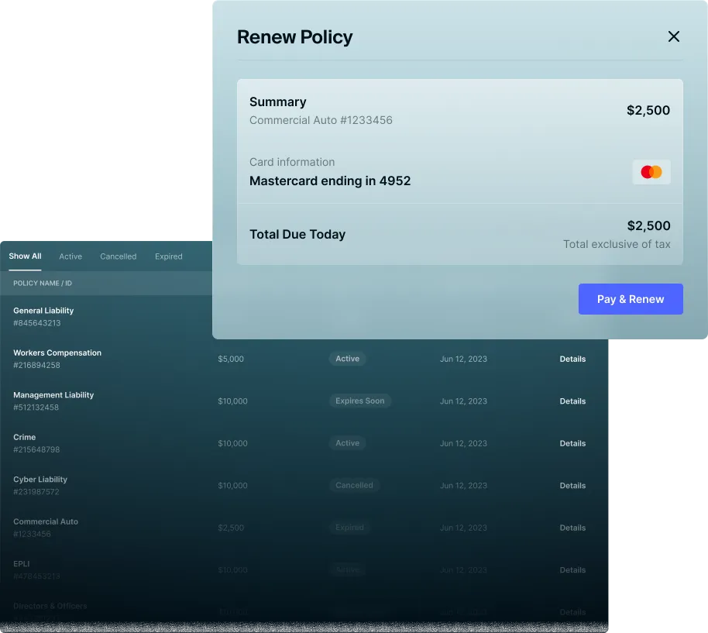The width and height of the screenshot is (708, 633).
Task: Select the Cyber Liability policy name
Action: coord(40,480)
